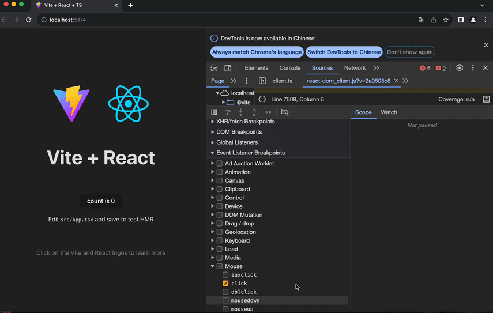Switch to the Watch pane tab

[x=389, y=112]
